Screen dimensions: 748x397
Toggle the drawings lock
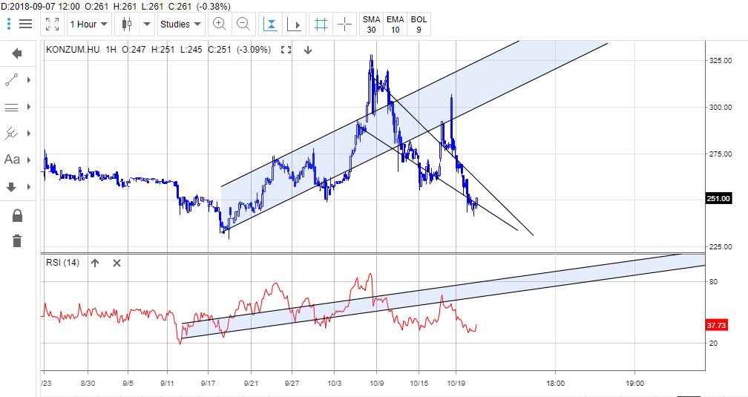pos(17,216)
